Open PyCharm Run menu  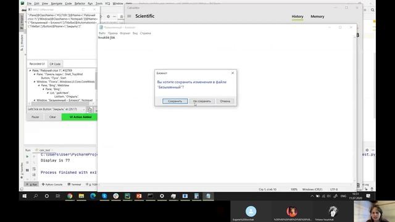pos(90,4)
